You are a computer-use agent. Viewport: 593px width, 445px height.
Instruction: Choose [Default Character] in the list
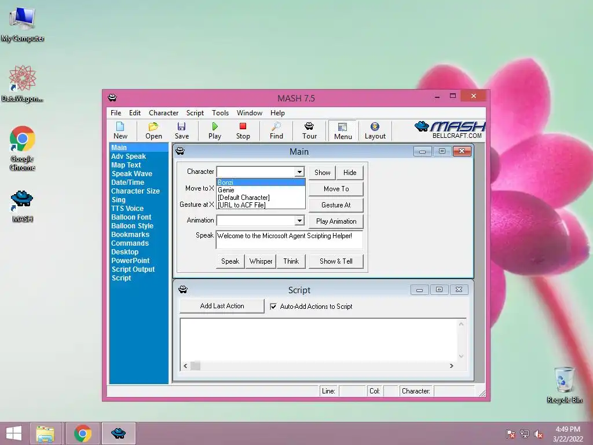(x=261, y=198)
